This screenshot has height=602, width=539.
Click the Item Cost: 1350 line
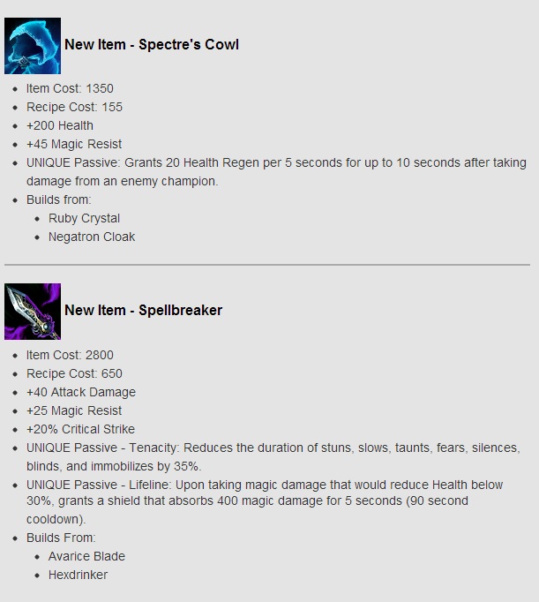pos(70,88)
